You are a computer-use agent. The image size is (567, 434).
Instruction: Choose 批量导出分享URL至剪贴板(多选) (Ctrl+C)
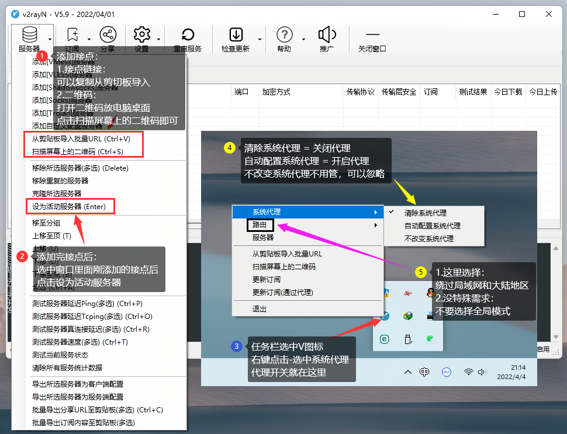[97, 410]
